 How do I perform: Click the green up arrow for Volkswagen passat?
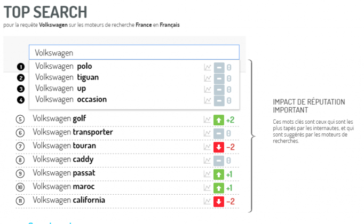pos(219,174)
